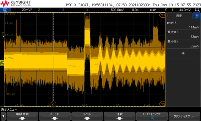Expand the ラベル label menu
The height and width of the screenshot is (121, 201).
tap(87, 116)
